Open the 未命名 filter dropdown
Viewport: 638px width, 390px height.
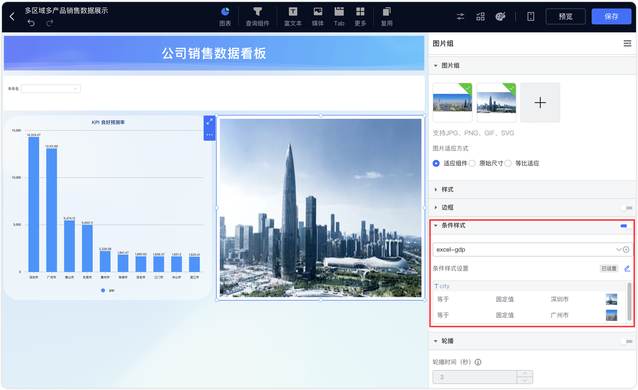point(51,89)
